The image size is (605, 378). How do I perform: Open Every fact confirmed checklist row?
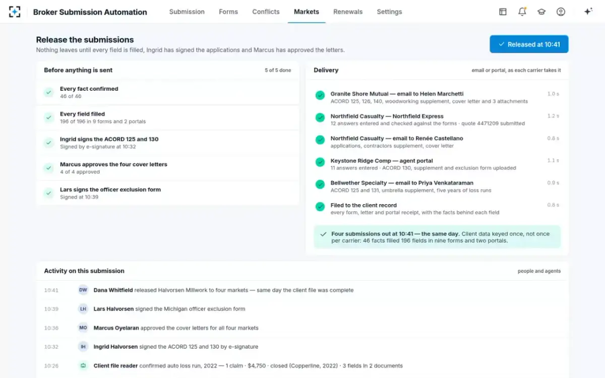(x=167, y=92)
